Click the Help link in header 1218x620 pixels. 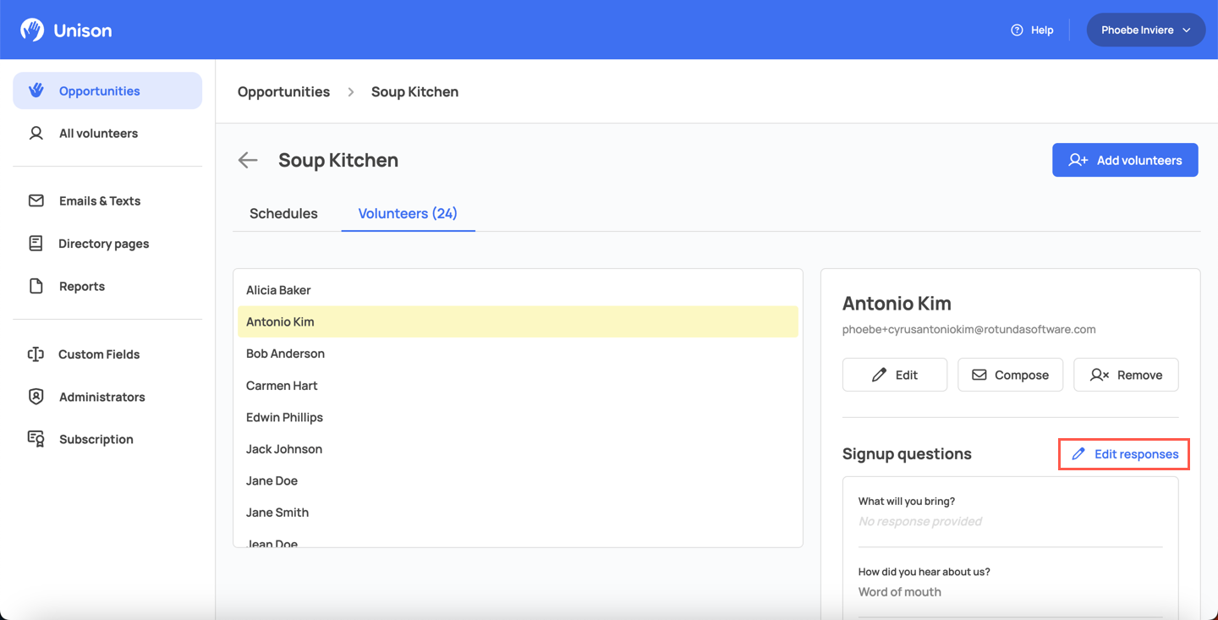coord(1033,30)
